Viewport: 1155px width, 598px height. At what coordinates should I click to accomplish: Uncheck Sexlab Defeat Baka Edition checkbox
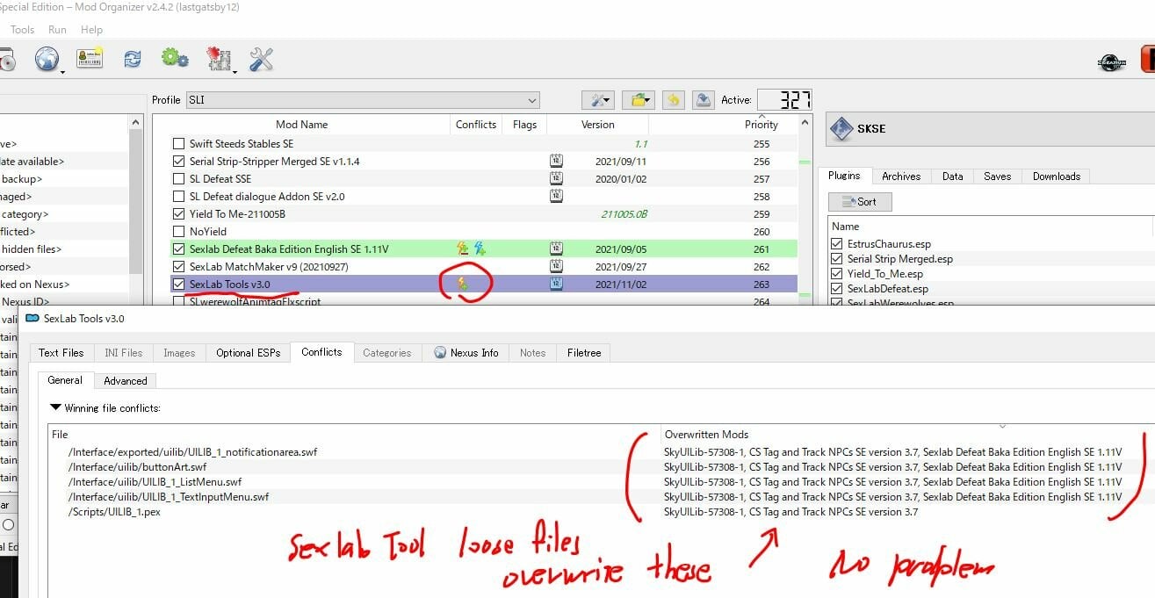179,249
